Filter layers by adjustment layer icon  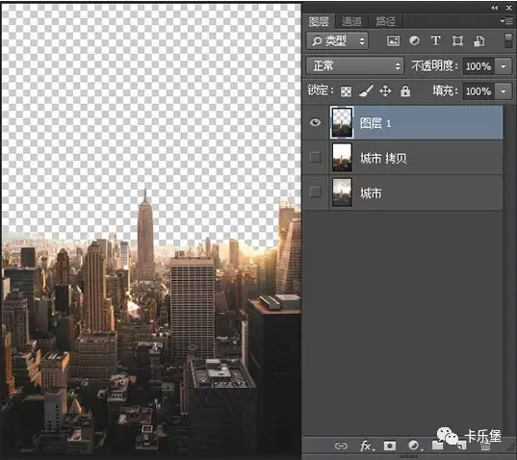414,40
